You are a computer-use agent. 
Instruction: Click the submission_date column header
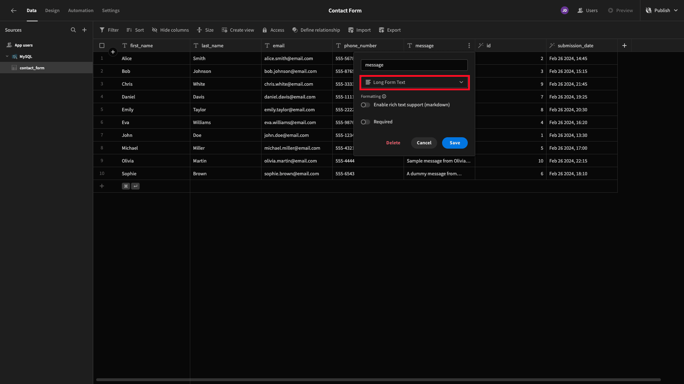click(582, 46)
